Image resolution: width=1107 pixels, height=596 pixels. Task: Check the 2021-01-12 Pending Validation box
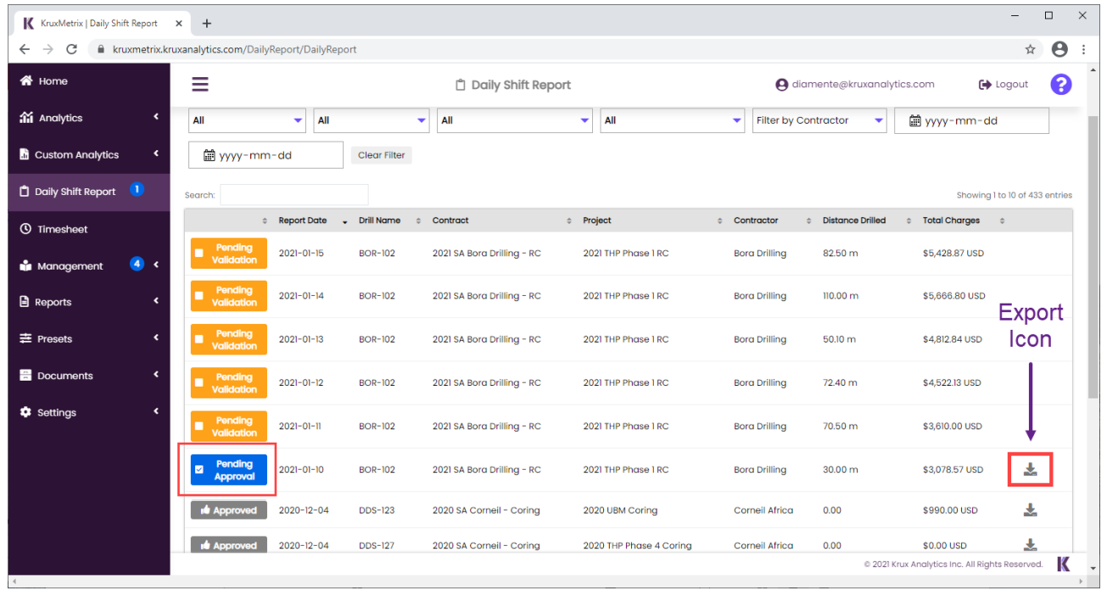(198, 382)
